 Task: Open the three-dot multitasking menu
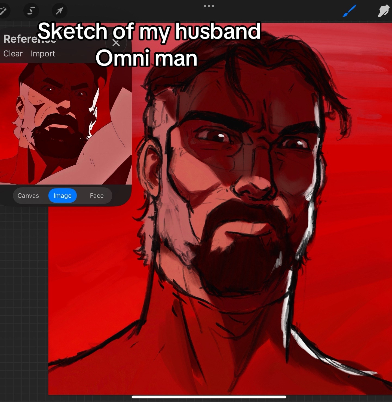[209, 6]
